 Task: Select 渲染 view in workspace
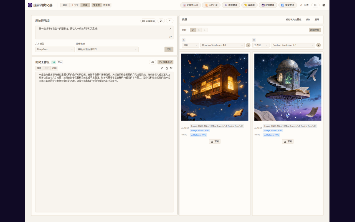click(39, 68)
